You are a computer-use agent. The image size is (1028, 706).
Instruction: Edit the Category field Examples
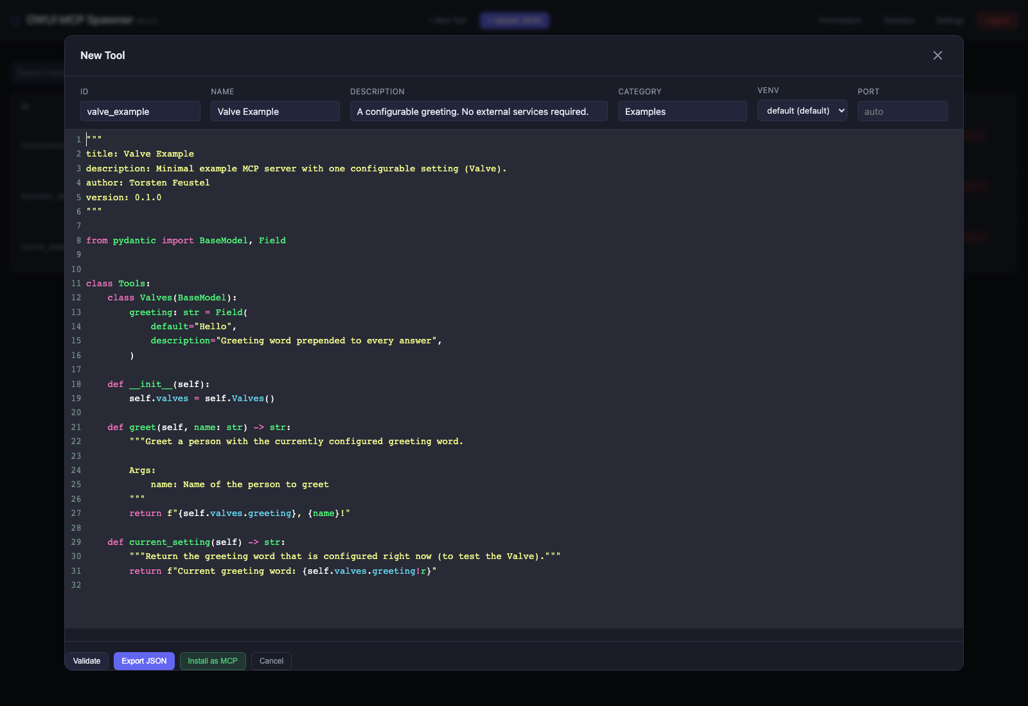(x=682, y=111)
